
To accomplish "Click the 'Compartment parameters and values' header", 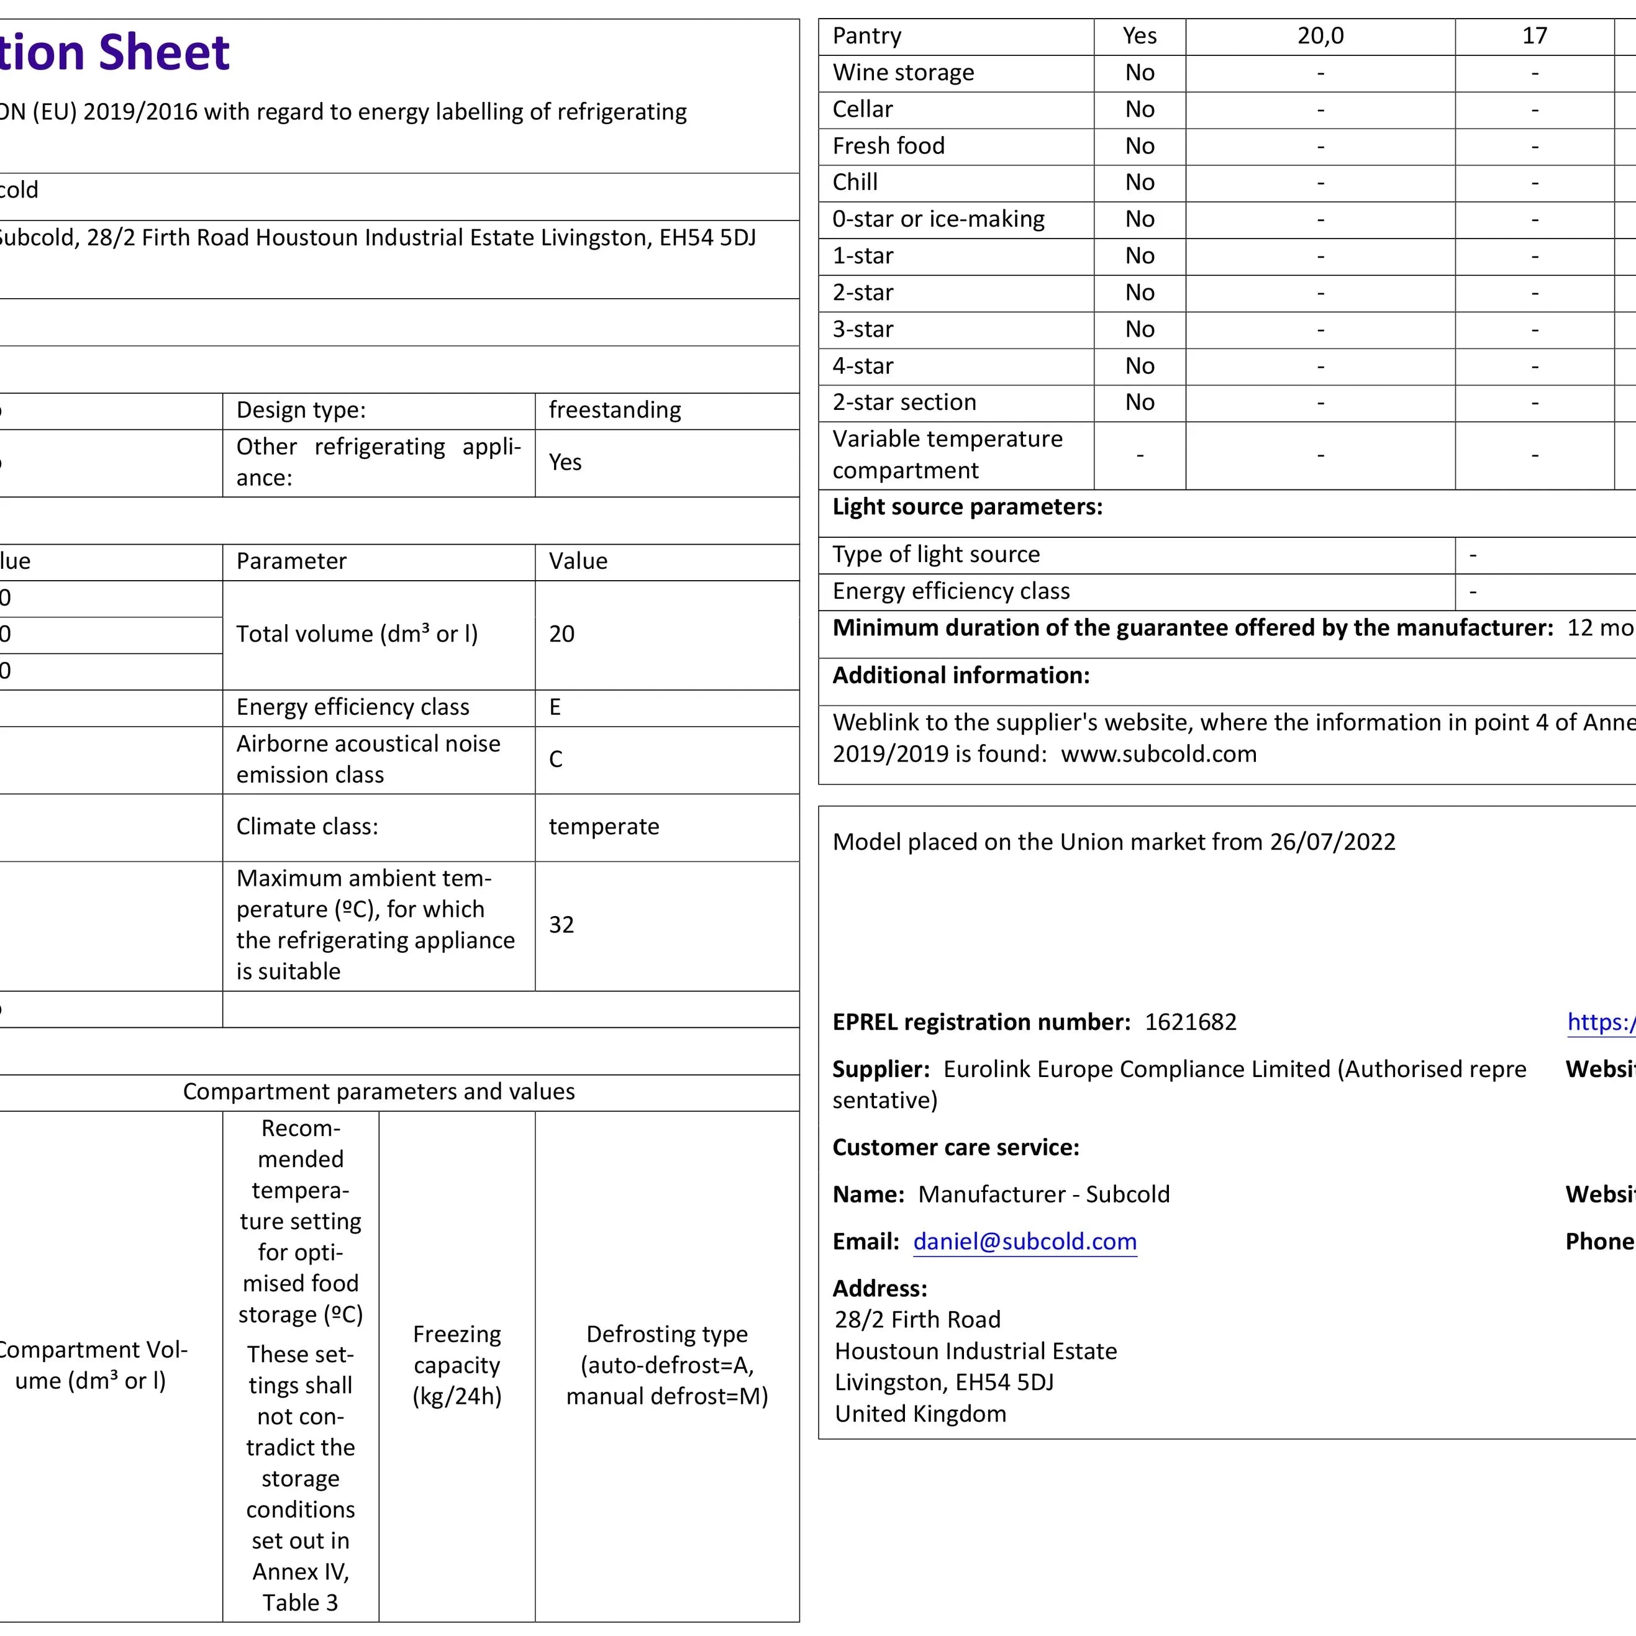I will (378, 1091).
